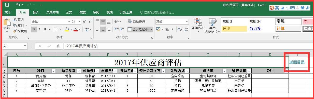Click the Save icon in quick access toolbar
The image size is (314, 99).
(7, 5)
